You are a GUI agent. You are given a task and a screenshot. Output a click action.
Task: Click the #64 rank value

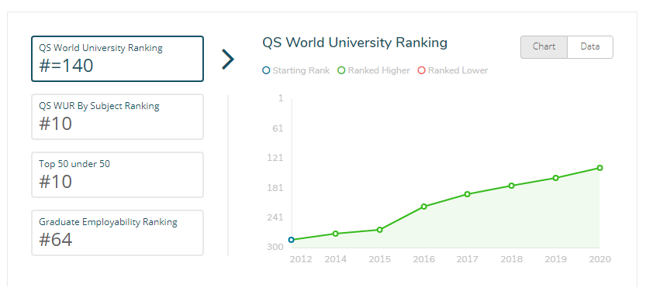56,240
